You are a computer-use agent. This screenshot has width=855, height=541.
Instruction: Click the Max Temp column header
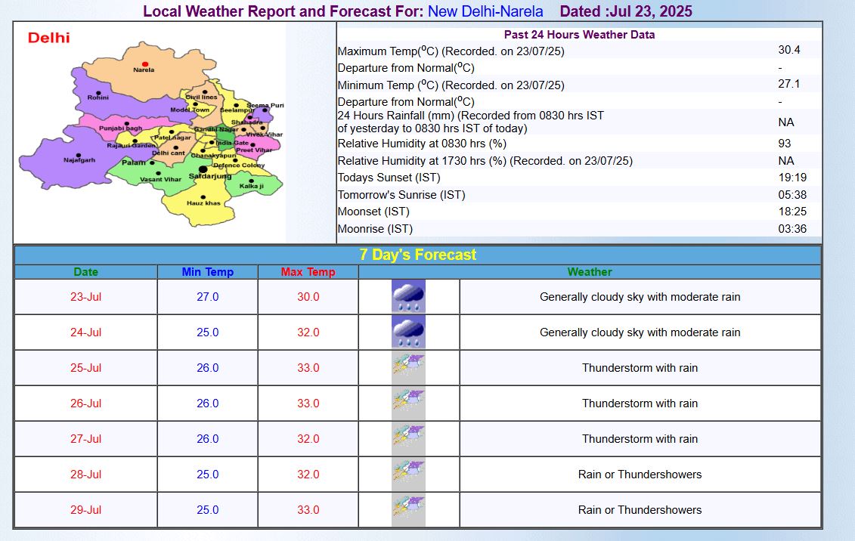pyautogui.click(x=308, y=272)
